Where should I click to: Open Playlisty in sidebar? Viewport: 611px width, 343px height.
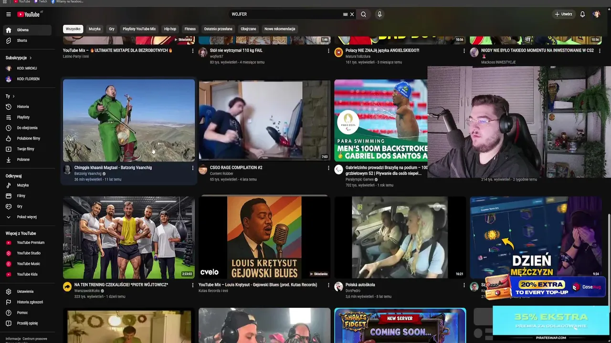[x=27, y=117]
